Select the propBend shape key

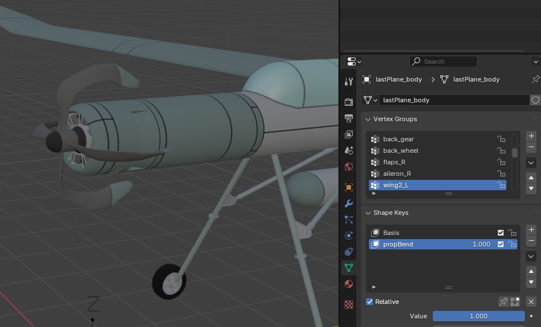(x=443, y=244)
